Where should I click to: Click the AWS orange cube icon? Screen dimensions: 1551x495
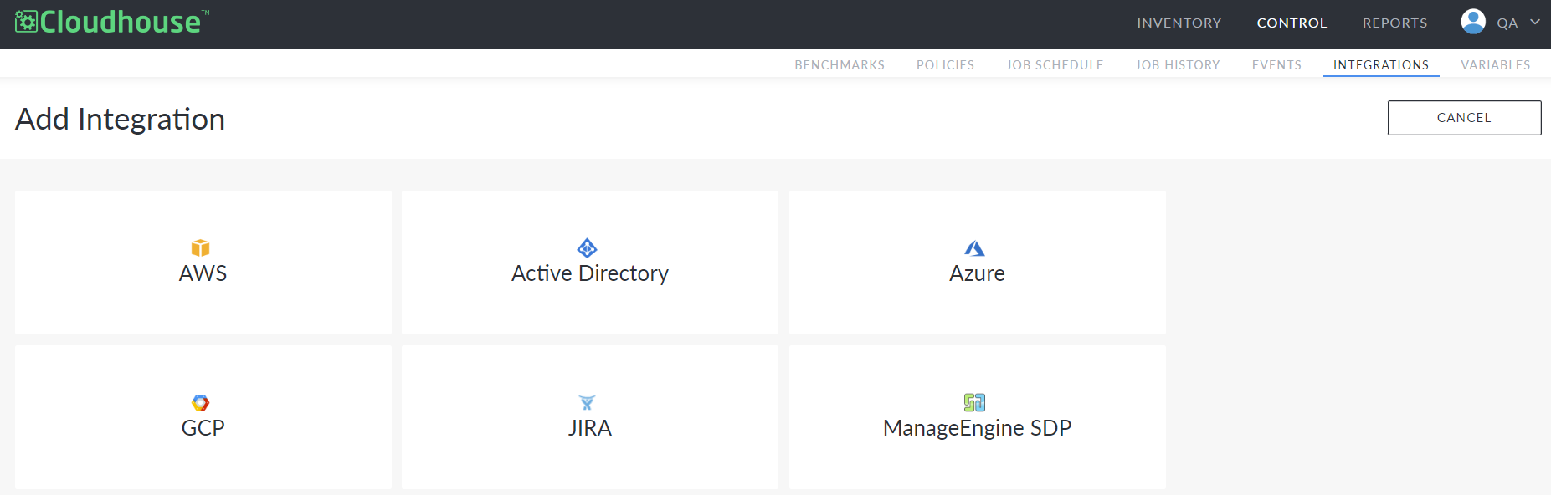(x=200, y=247)
